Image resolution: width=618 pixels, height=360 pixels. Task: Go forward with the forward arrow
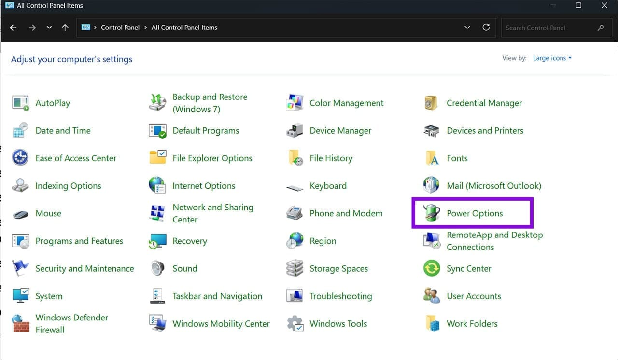click(32, 28)
